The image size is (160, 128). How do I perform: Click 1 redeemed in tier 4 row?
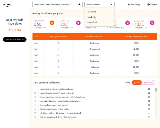(94, 67)
